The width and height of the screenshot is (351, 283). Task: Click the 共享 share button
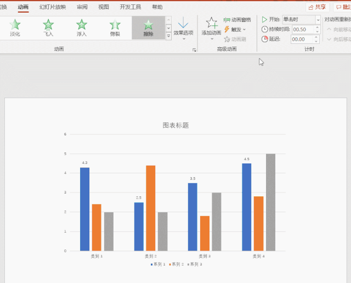point(317,7)
